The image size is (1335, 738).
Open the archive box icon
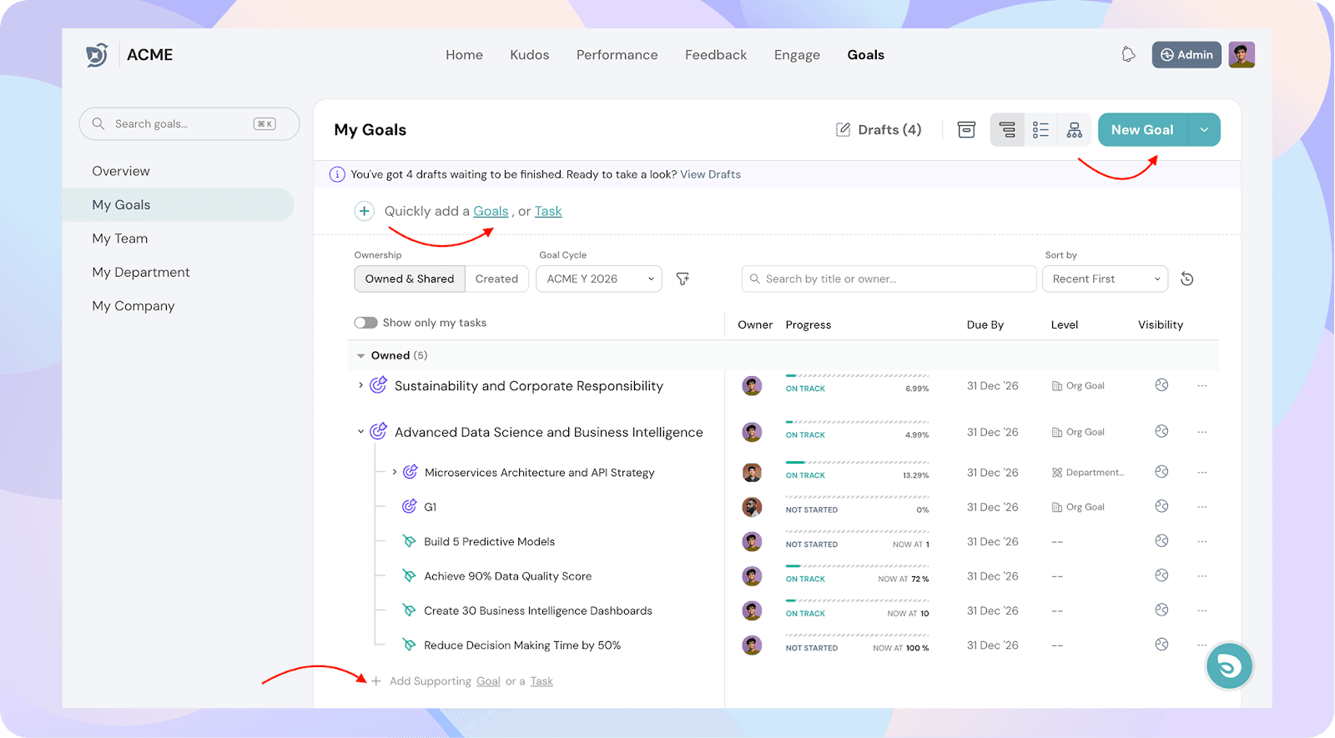point(966,130)
